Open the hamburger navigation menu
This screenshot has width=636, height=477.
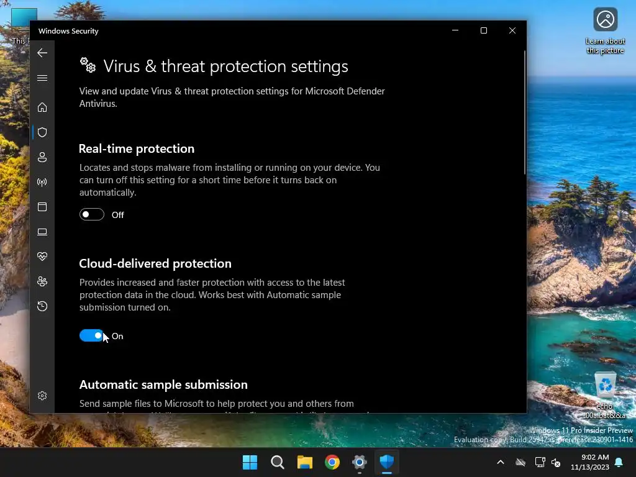coord(42,78)
